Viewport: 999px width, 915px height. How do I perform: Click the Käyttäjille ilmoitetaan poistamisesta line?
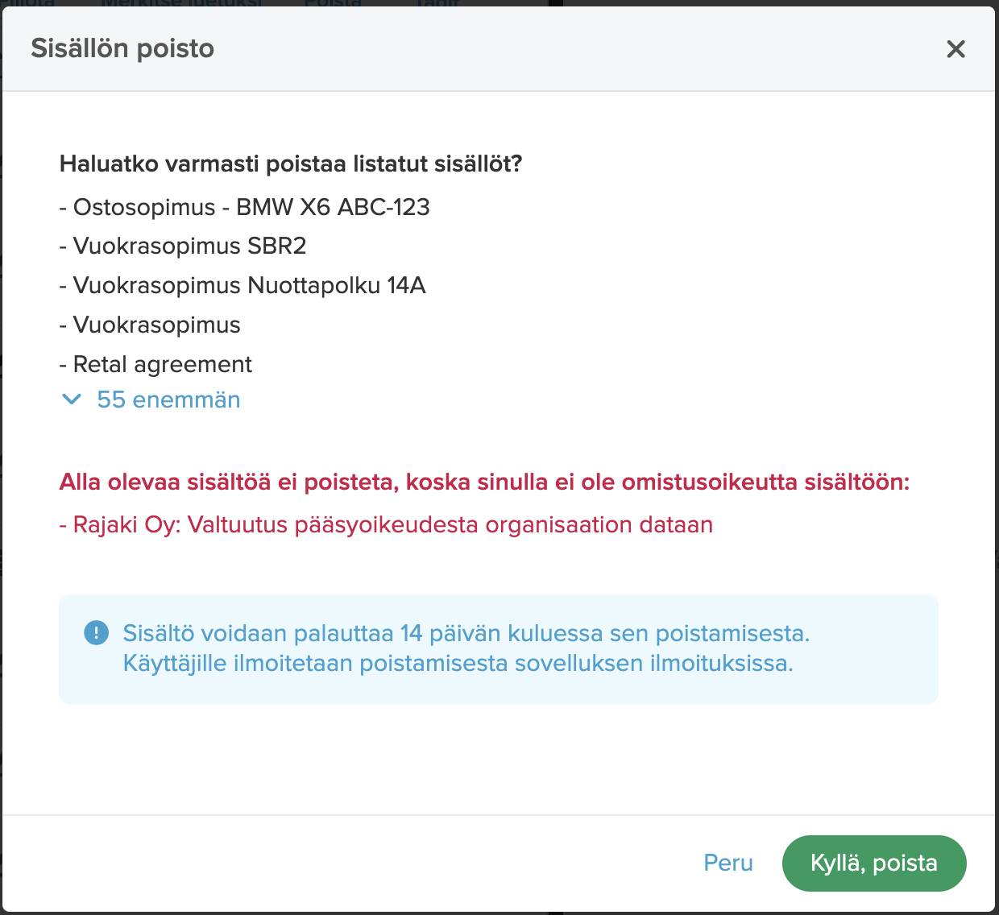tap(458, 664)
